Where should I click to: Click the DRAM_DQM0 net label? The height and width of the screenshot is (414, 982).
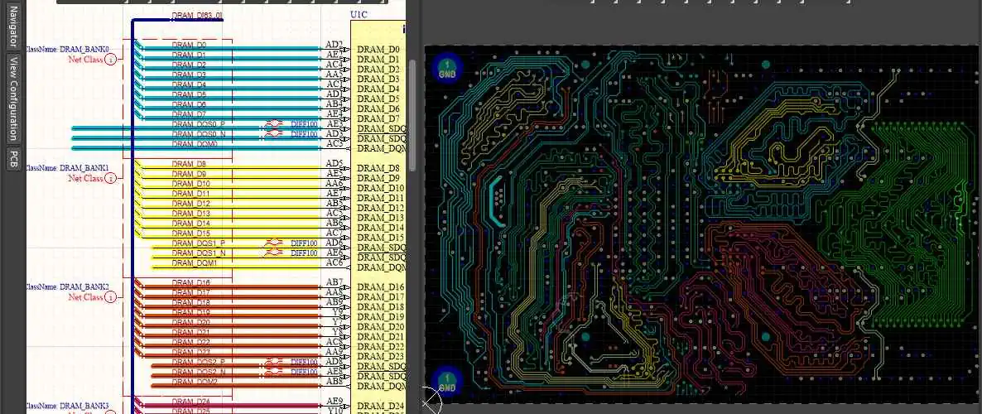click(195, 144)
